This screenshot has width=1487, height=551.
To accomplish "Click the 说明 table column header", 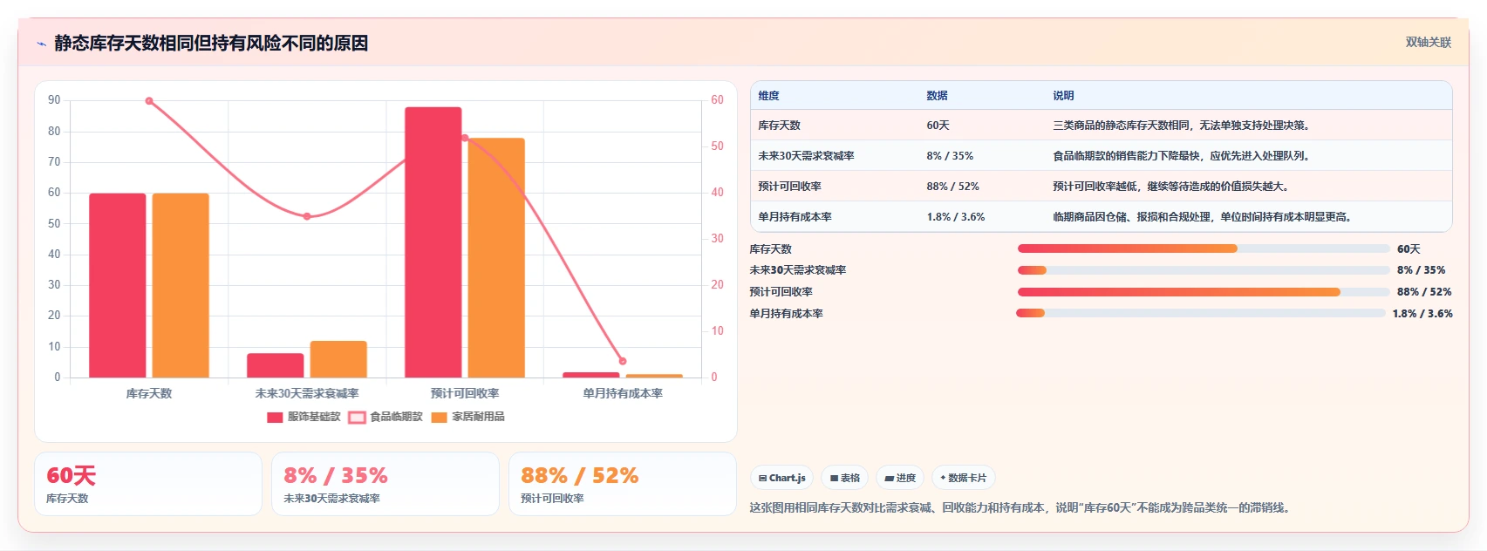I will [1063, 96].
